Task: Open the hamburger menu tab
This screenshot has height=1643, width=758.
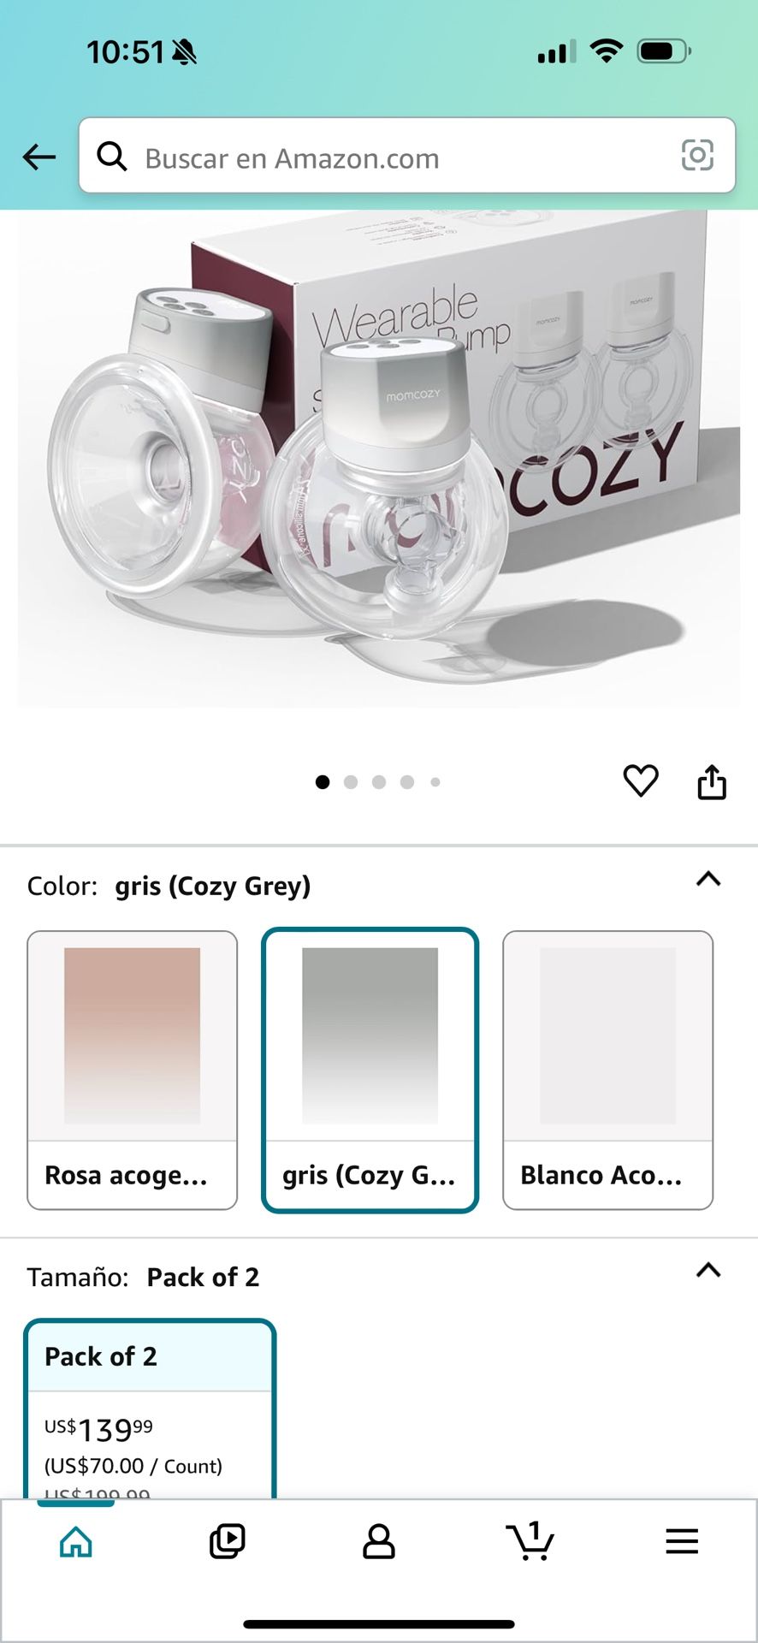Action: tap(682, 1542)
